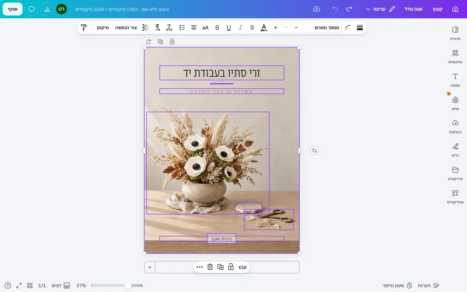The image size is (467, 292).
Task: Toggle strikethrough formatting
Action: 217,28
